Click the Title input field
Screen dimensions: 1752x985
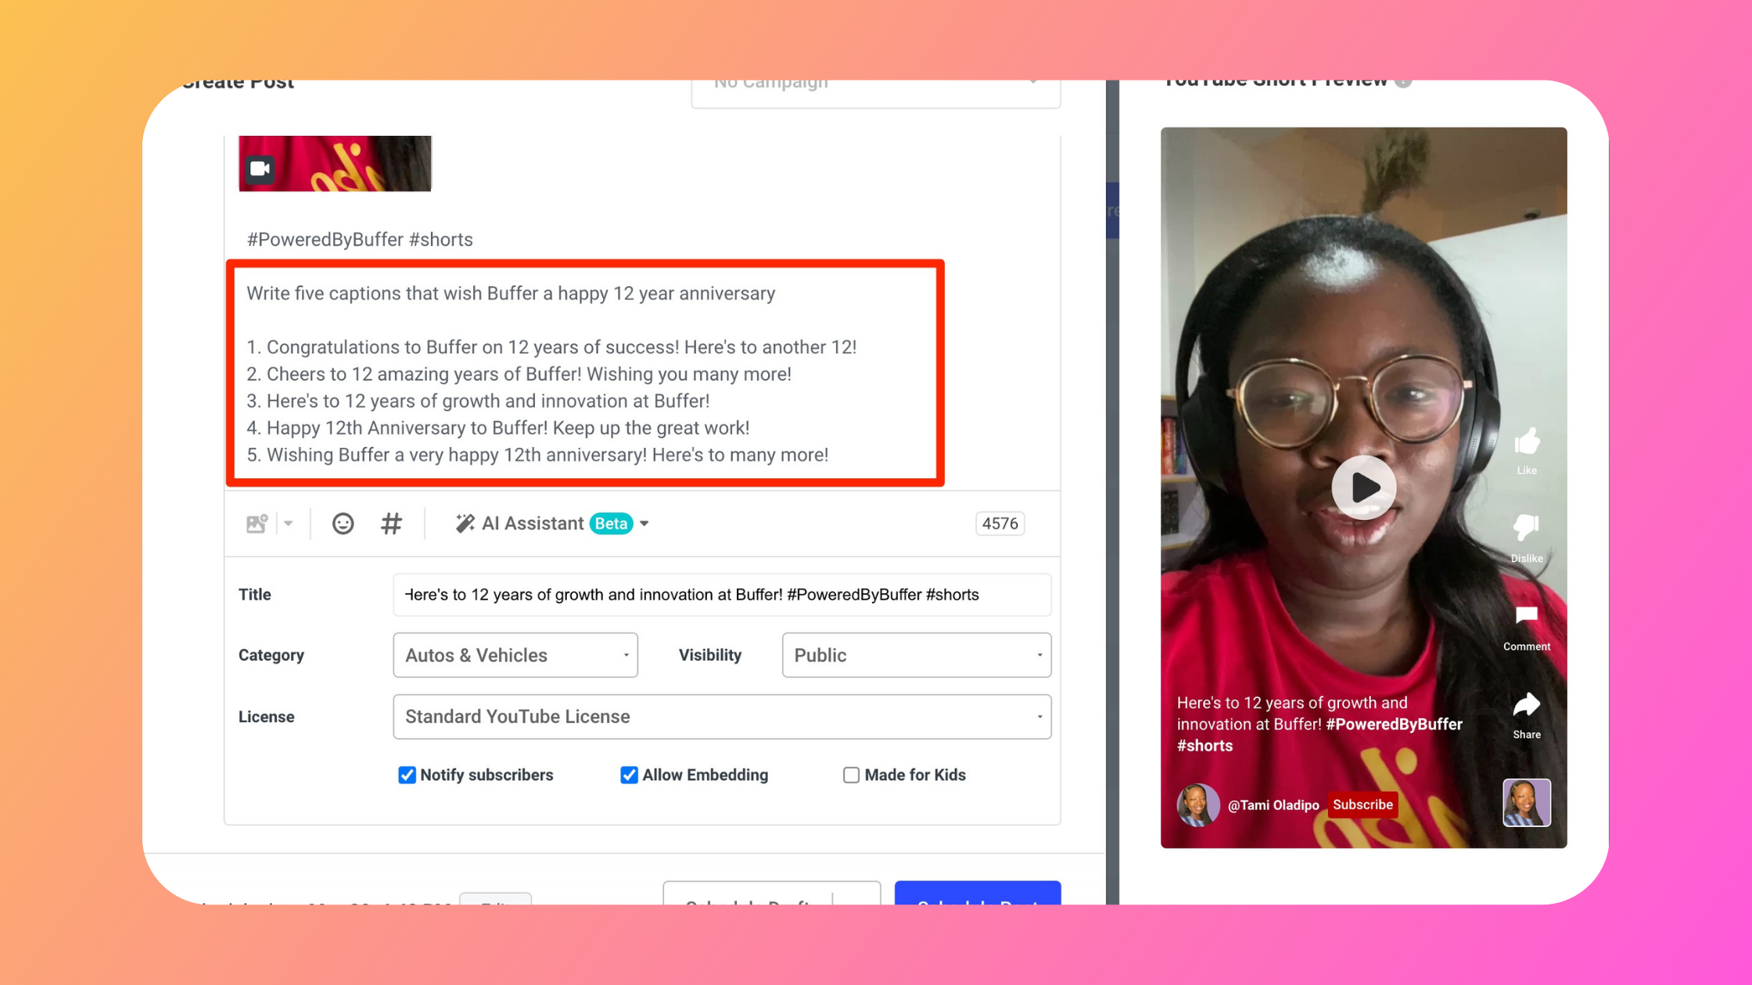721,594
